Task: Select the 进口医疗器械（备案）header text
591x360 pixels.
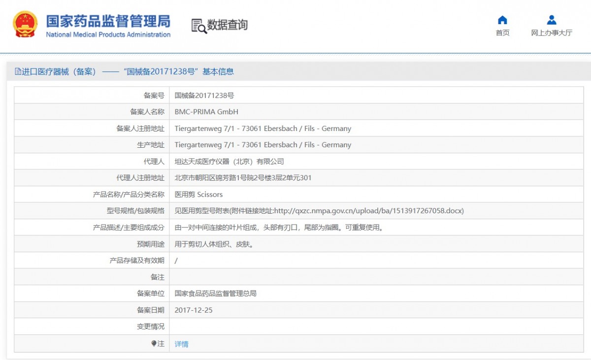Action: [59, 72]
